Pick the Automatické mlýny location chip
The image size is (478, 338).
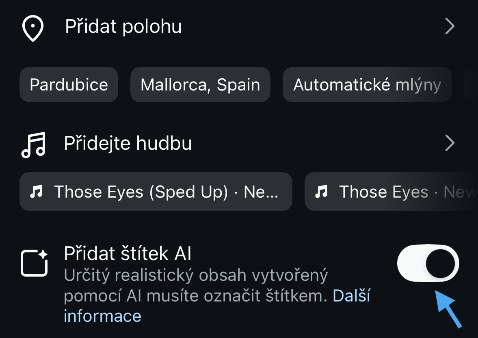pos(367,85)
